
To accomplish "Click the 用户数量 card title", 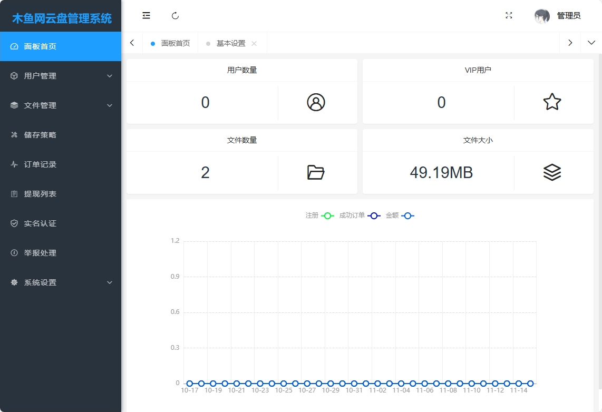I will pos(242,70).
